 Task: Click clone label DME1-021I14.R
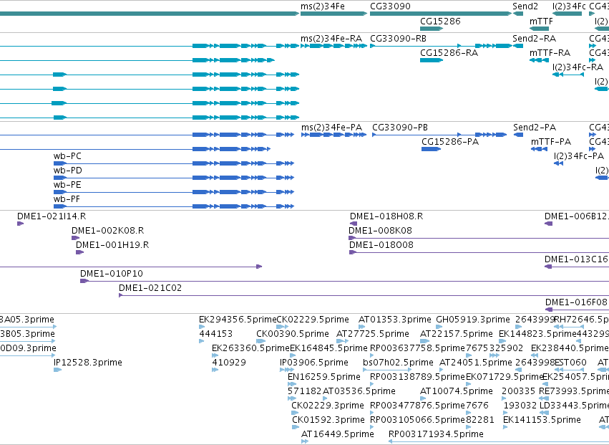[x=52, y=216]
